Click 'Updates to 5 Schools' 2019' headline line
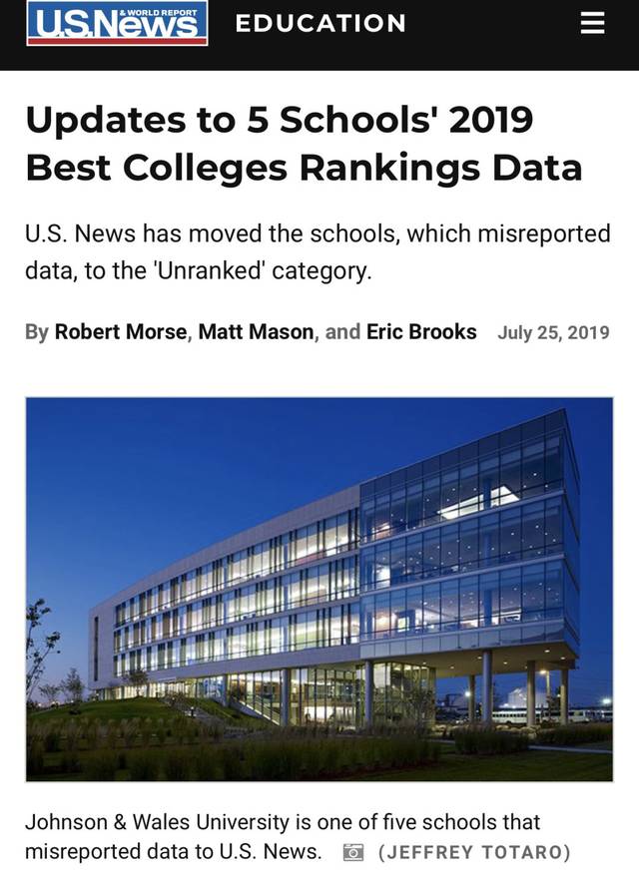The image size is (639, 888). point(279,119)
